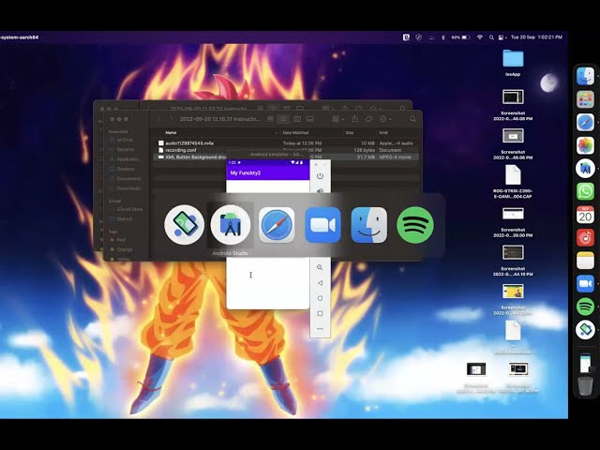Open the Trash in the Dock
This screenshot has width=600, height=450.
pyautogui.click(x=585, y=385)
